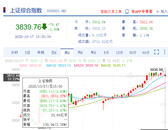Click tooltip 涨跌 value -57.27(-1.47%)
168x130 pixels.
tap(54, 110)
